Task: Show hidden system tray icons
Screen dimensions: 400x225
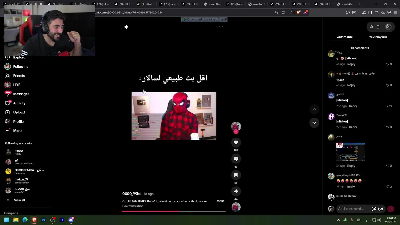Action: tap(338, 220)
